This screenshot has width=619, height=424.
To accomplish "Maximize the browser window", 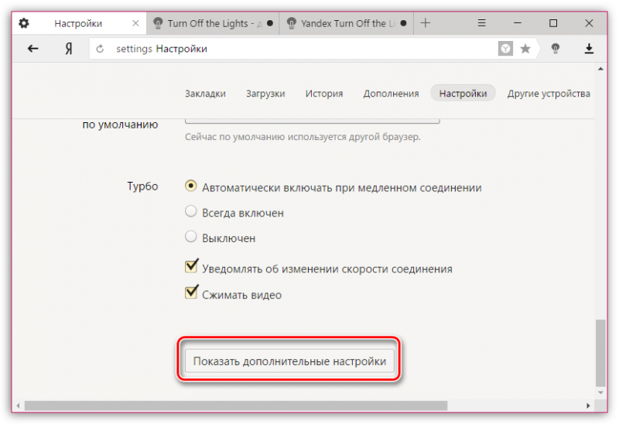I will (x=553, y=23).
